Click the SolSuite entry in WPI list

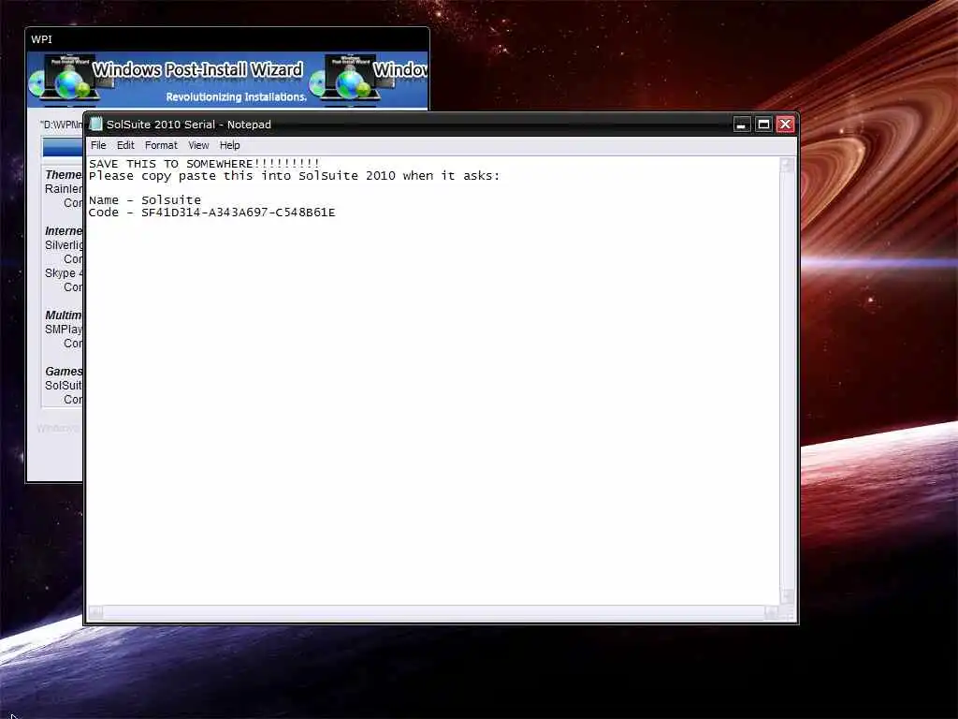63,386
